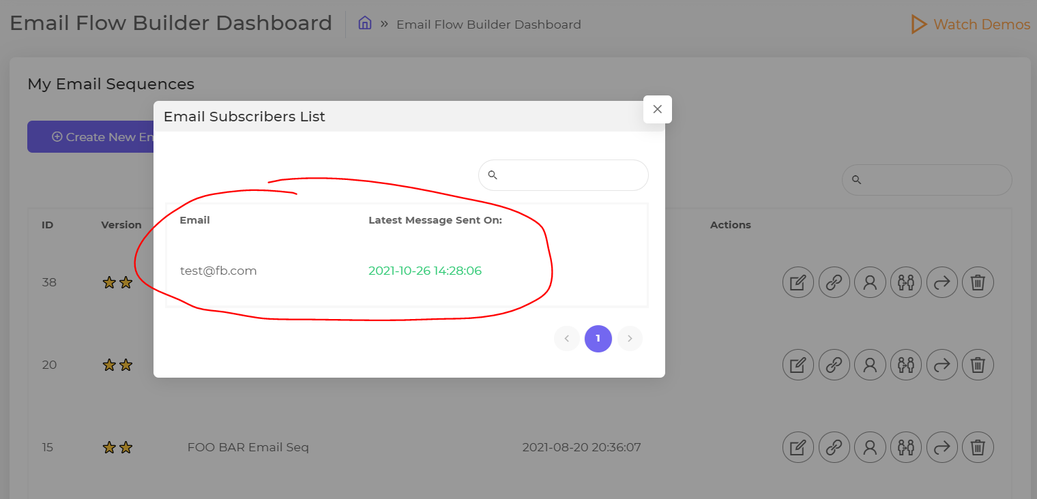Sort by the Latest Message Sent On column
The width and height of the screenshot is (1037, 499).
(435, 220)
